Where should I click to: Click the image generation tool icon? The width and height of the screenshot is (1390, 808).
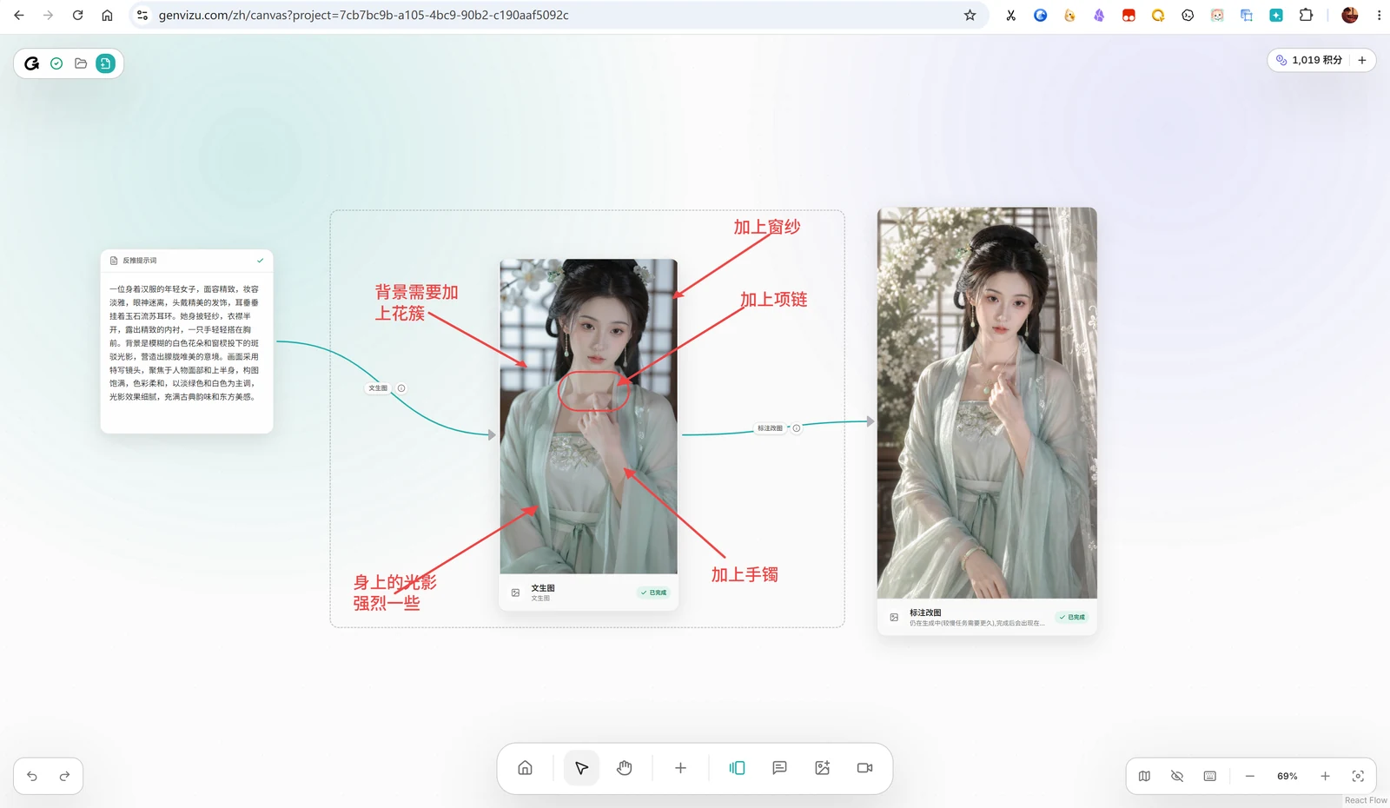pos(823,768)
